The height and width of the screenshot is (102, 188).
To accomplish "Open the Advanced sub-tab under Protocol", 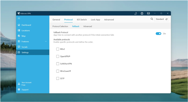I will pos(88,26).
